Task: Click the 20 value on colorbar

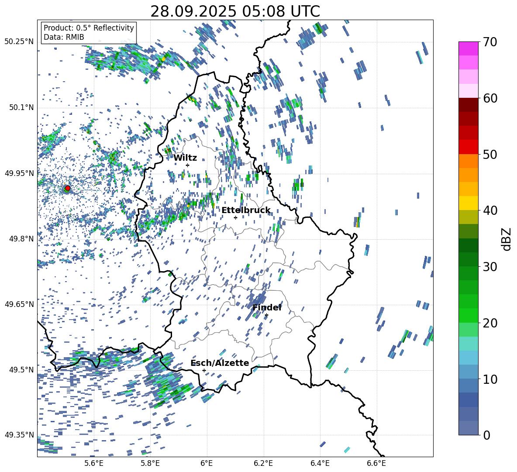Action: [490, 323]
